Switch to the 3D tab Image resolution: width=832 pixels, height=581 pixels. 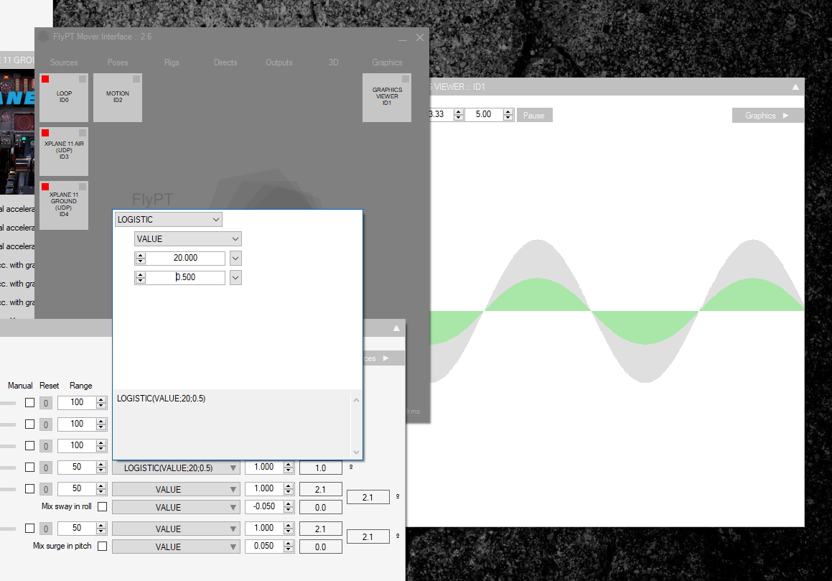(333, 62)
